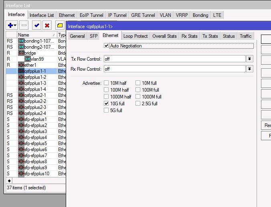Screen dimensions: 271x207
Task: Click the qsfpplus1-4 interface icon
Action: (x=21, y=89)
